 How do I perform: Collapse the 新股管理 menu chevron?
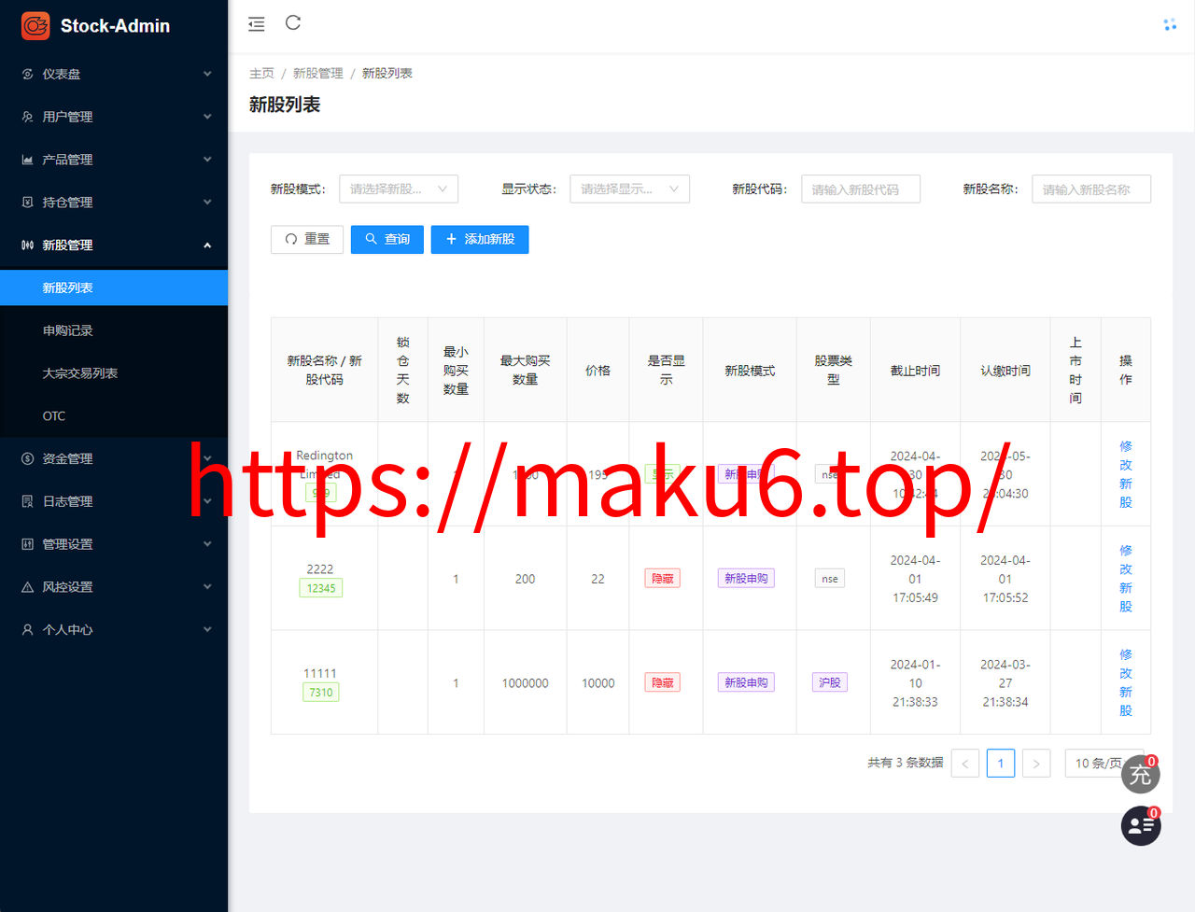click(207, 245)
